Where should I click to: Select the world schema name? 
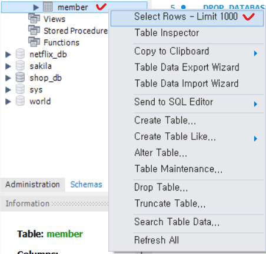[40, 102]
